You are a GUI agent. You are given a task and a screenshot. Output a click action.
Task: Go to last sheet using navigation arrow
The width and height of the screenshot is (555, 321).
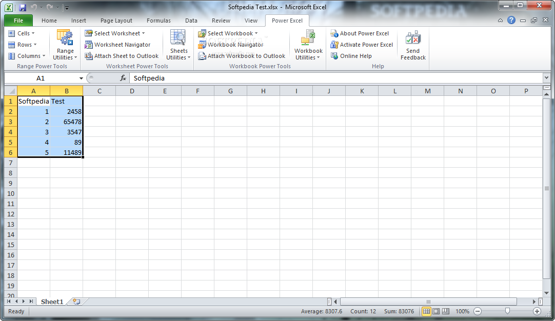click(31, 302)
